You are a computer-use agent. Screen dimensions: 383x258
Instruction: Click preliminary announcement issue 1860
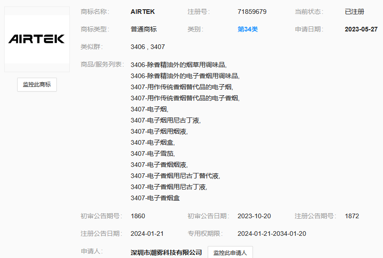[138, 216]
